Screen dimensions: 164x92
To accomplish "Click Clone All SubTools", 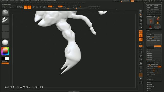I will (154, 11).
